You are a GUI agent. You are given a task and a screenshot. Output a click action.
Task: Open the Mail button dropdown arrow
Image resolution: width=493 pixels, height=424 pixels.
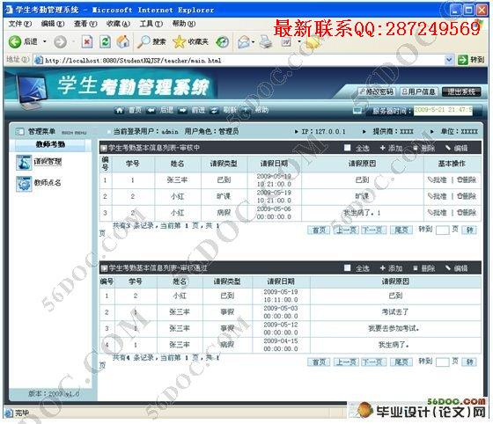click(x=254, y=41)
